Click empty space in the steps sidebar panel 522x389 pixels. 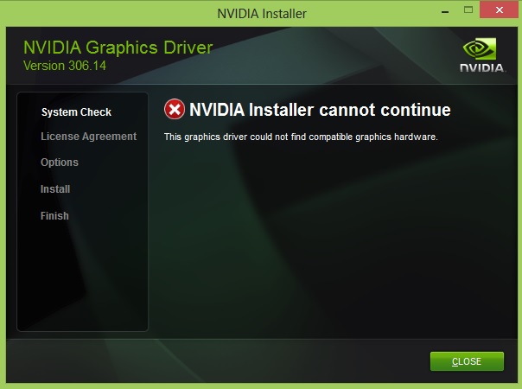coord(82,277)
